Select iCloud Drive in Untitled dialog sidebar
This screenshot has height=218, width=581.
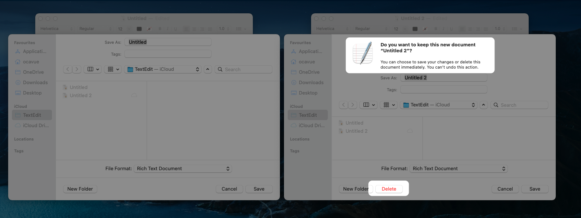32,125
